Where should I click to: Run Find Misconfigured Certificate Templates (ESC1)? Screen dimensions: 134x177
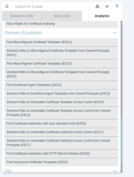pyautogui.click(x=61, y=42)
